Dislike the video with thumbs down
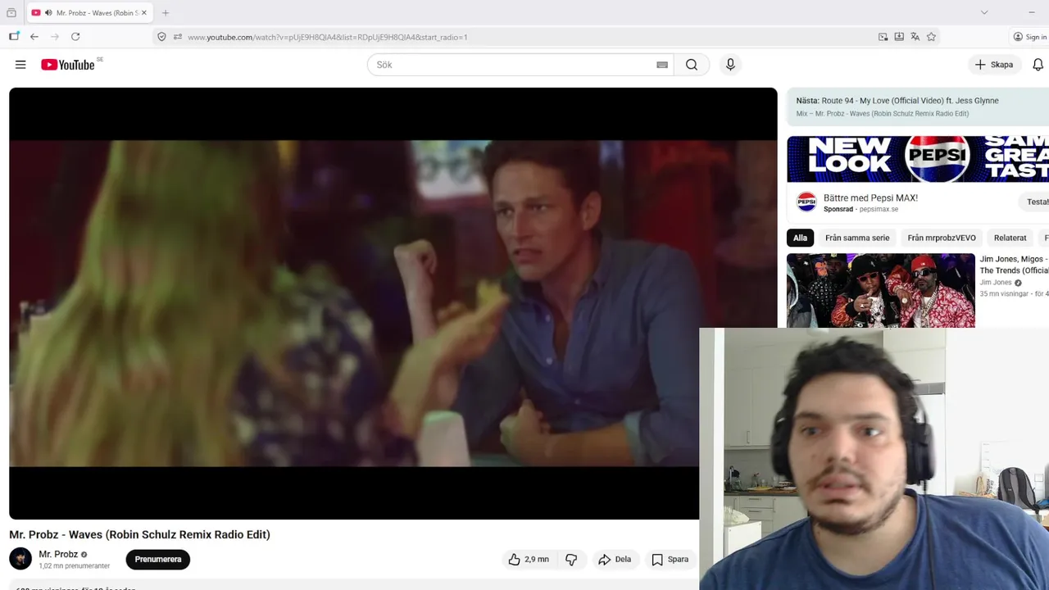The width and height of the screenshot is (1049, 590). (571, 560)
